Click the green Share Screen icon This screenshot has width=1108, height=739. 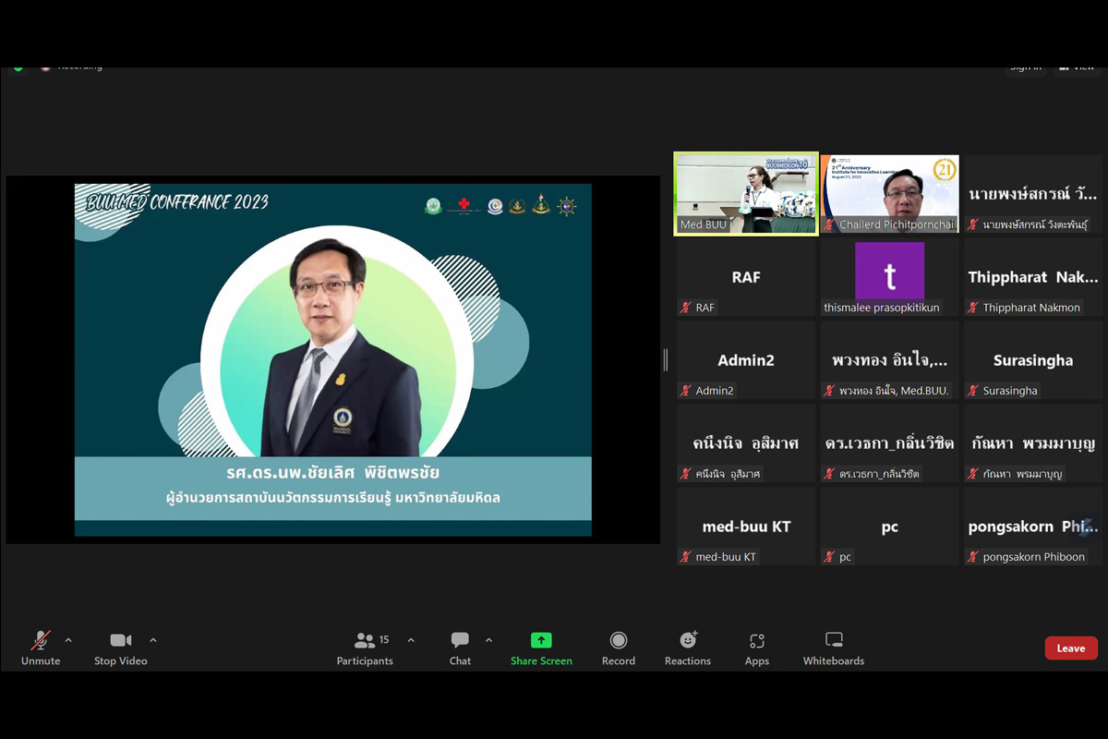pos(541,640)
